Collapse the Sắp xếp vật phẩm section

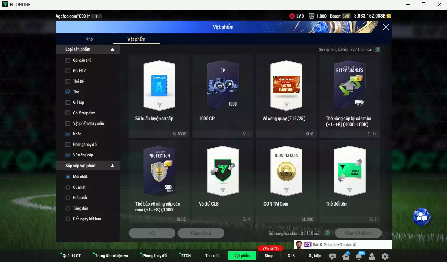tap(113, 166)
